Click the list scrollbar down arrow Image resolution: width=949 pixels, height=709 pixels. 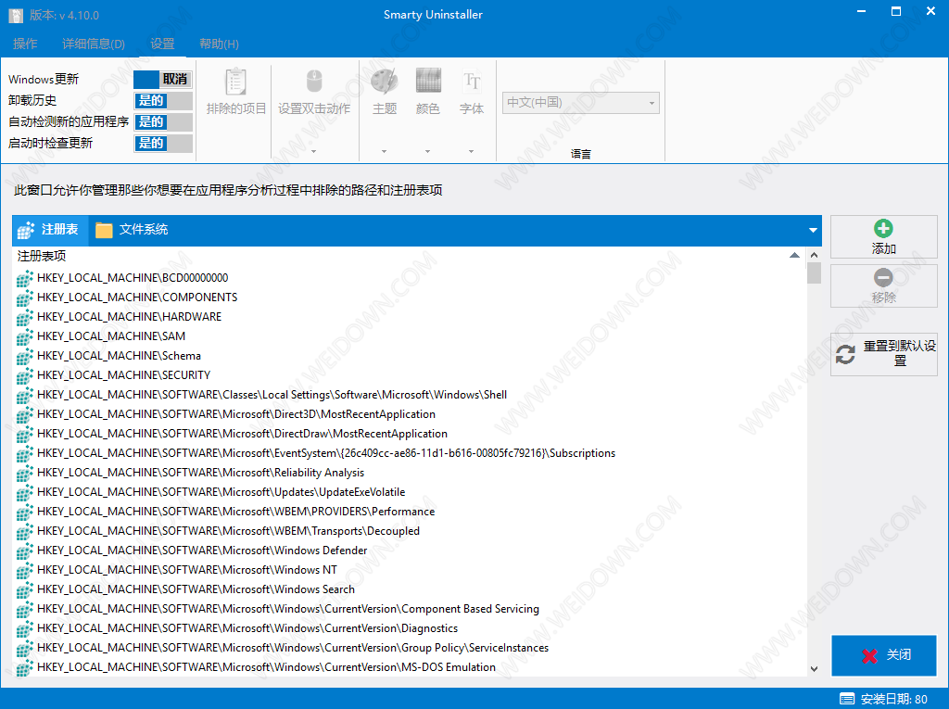pos(814,668)
